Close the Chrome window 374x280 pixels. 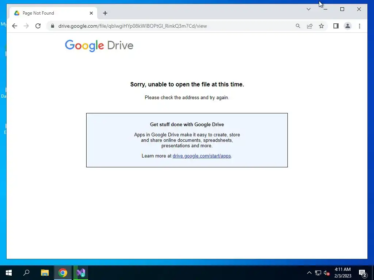359,9
